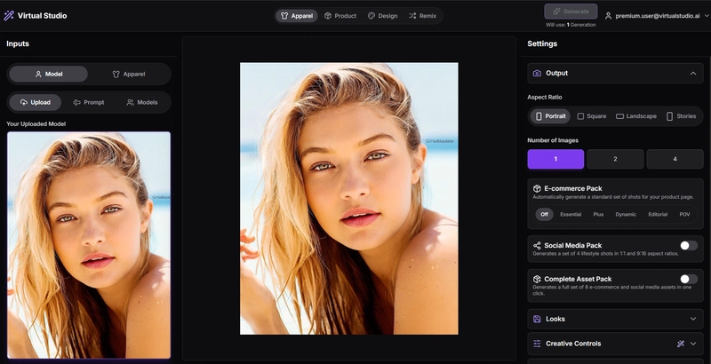The image size is (711, 364).
Task: Click the main preview image
Action: click(x=348, y=199)
